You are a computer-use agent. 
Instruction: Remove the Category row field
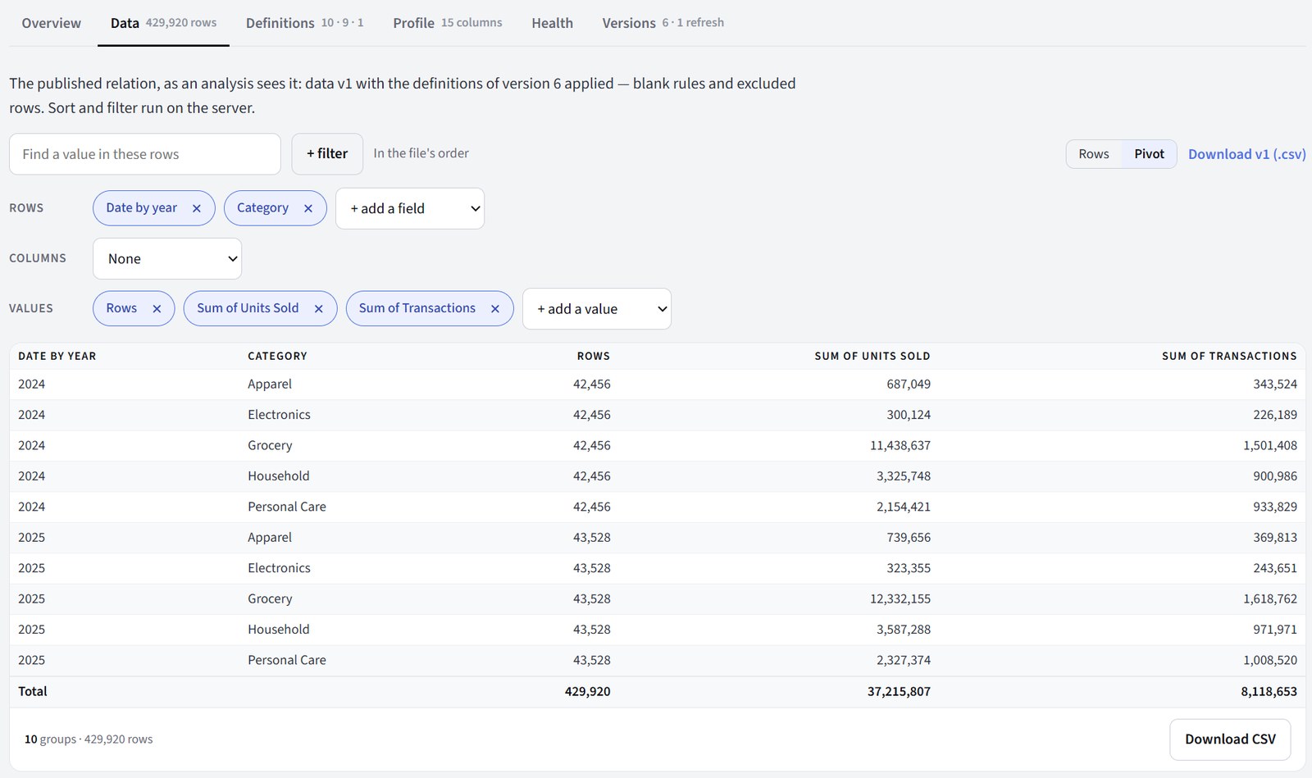[308, 208]
